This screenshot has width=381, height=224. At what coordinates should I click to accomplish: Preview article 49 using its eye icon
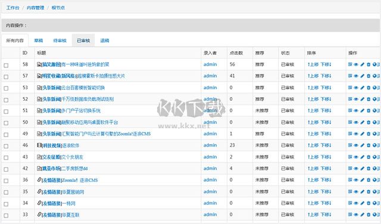coord(356,133)
